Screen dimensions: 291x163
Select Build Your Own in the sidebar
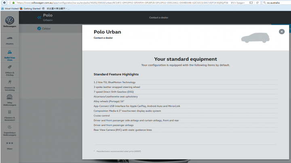(x=10, y=55)
